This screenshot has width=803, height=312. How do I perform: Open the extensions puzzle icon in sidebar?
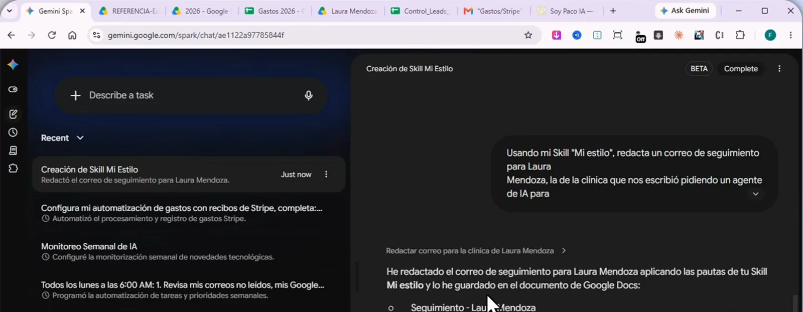(13, 169)
